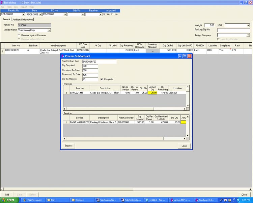Enable the Receive against Customer checkbox
Viewport: 253px width, 203px height.
[x=19, y=35]
